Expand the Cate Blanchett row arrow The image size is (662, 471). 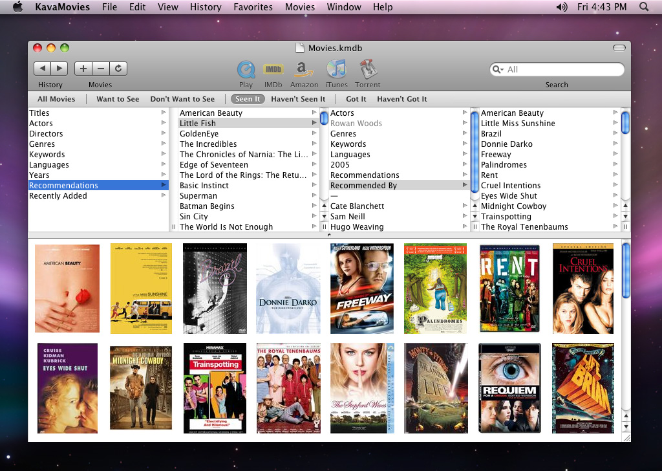465,205
